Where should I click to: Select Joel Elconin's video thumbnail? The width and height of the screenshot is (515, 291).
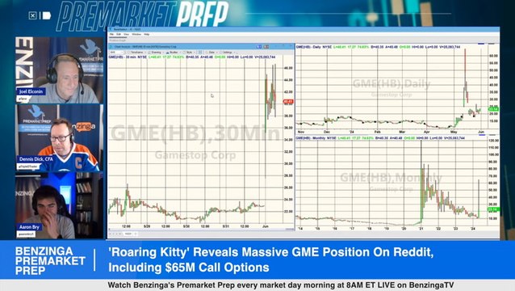[x=60, y=70]
